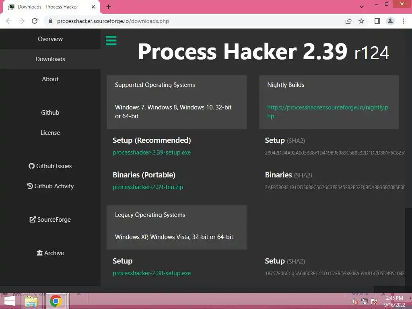412x309 pixels.
Task: Download processhacker-2.39-bin.zip
Action: [x=148, y=187]
